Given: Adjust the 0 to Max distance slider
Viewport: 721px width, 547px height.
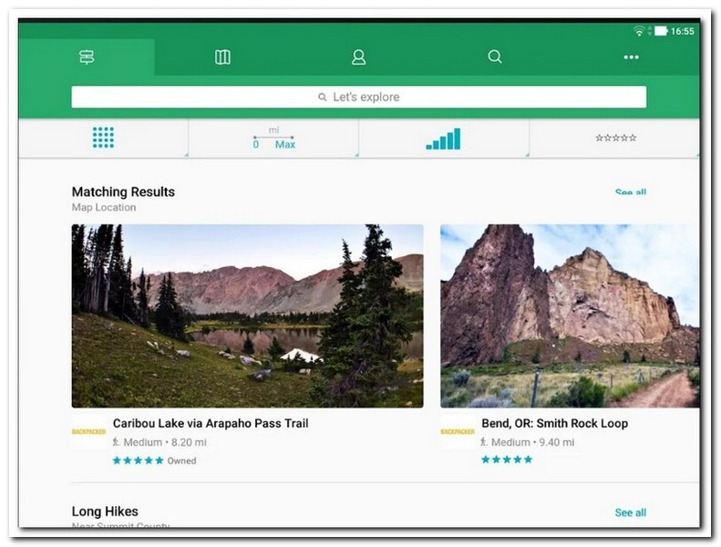Looking at the screenshot, I should (x=273, y=139).
